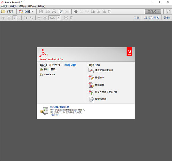Click the second page tools icon with lock
Image resolution: width=172 pixels, height=161 pixels.
[98, 11]
